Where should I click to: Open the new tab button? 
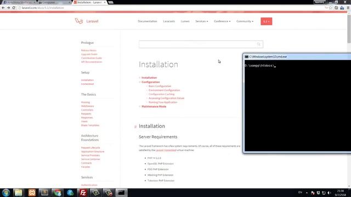111,2
